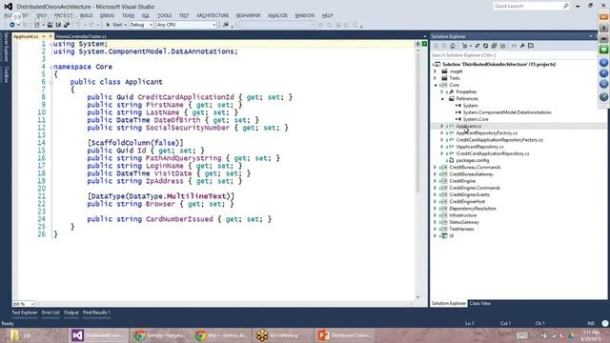
Task: Click the Start button label
Action: pos(117,25)
